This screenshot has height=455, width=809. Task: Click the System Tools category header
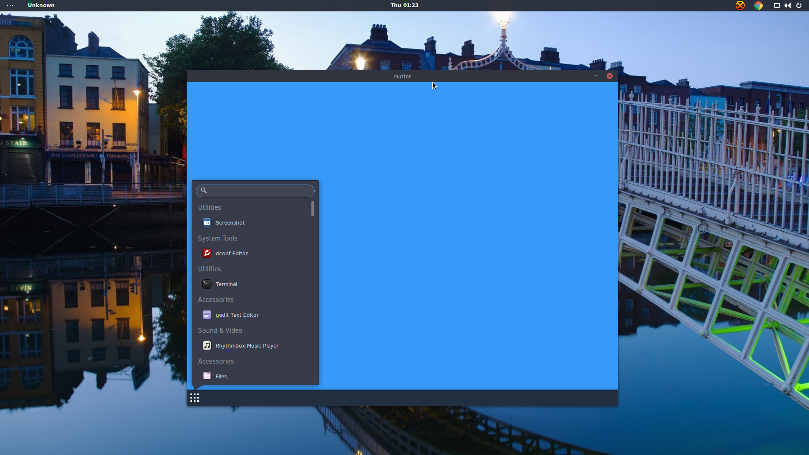tap(218, 238)
